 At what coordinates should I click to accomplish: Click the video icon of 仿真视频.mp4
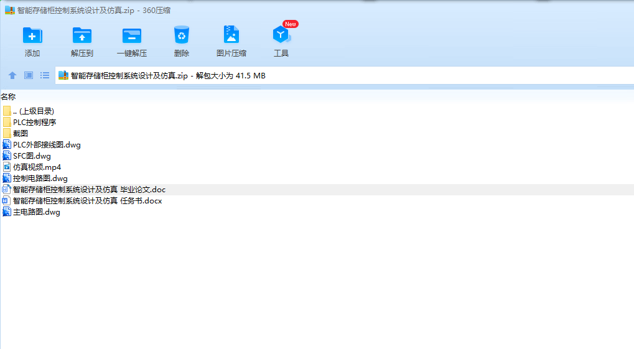pyautogui.click(x=7, y=167)
